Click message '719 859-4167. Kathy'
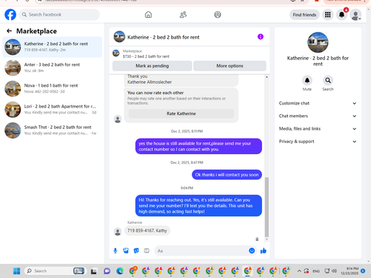The width and height of the screenshot is (371, 278). click(147, 231)
